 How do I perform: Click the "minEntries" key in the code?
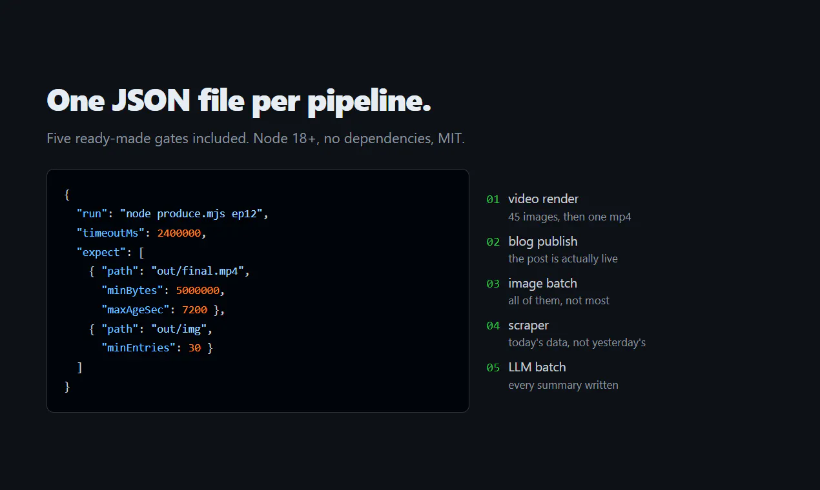138,348
